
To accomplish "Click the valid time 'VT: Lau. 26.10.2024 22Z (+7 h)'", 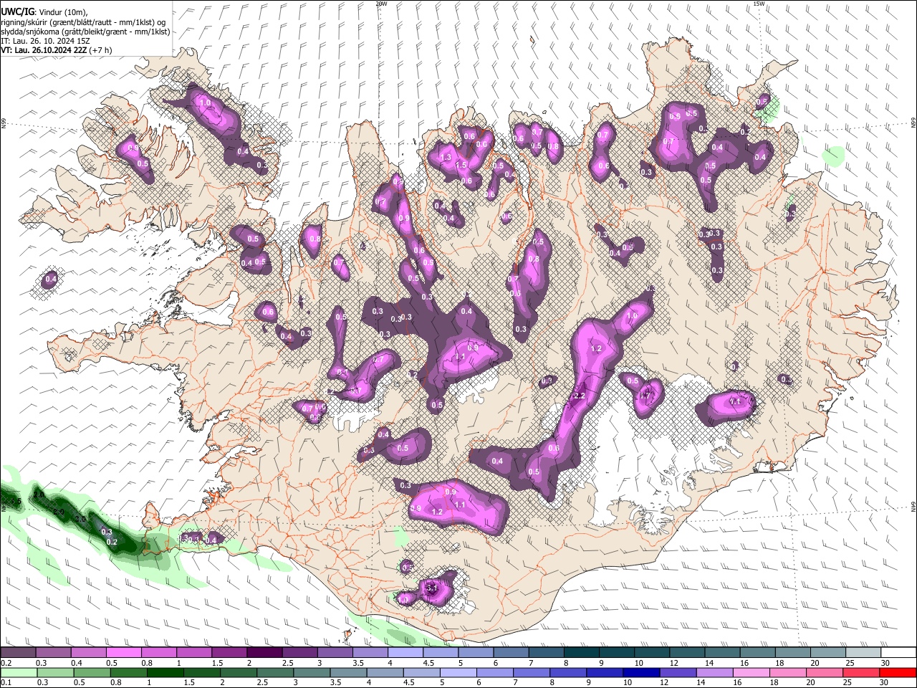I will pos(56,50).
